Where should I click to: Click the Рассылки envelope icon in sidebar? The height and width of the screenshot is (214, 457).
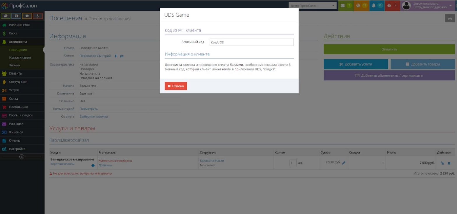pos(4,124)
